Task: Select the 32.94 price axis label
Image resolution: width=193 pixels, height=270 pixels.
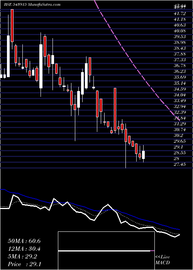Action: pyautogui.click(x=180, y=106)
